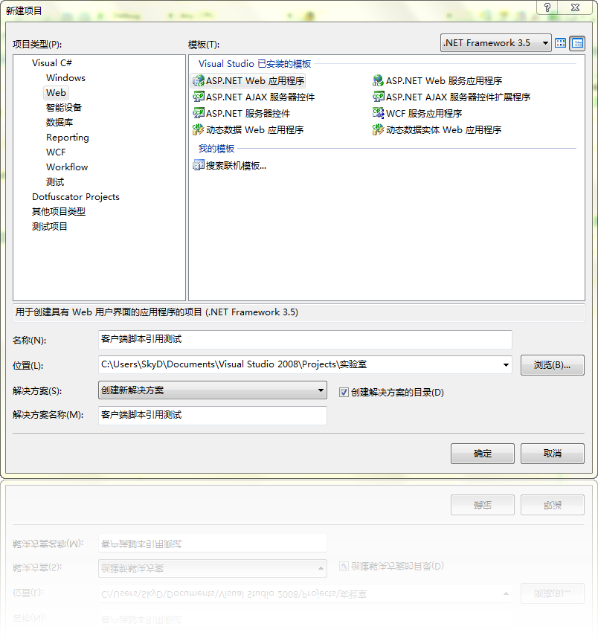598x638 pixels.
Task: Select 智能设备 project type
Action: pyautogui.click(x=64, y=107)
